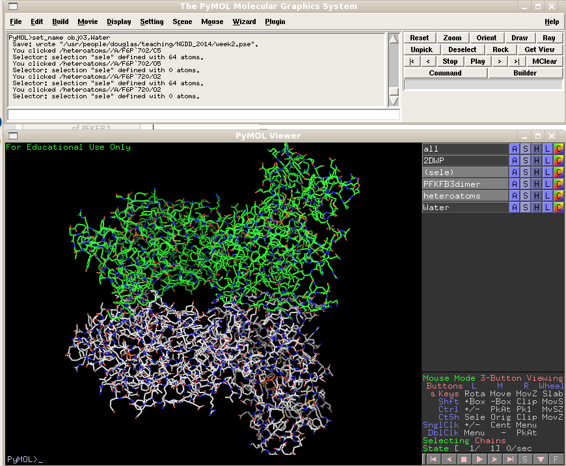Toggle the (sele) selection entry
Screen dimensions: 566x466
[465, 172]
